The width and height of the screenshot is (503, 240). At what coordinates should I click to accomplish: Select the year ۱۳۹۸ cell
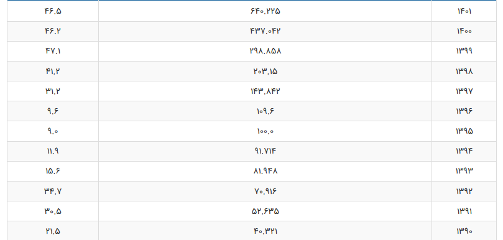pyautogui.click(x=464, y=72)
